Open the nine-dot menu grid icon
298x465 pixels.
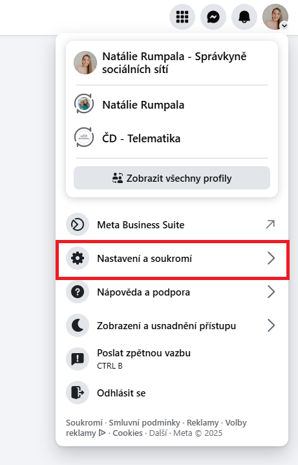[182, 17]
